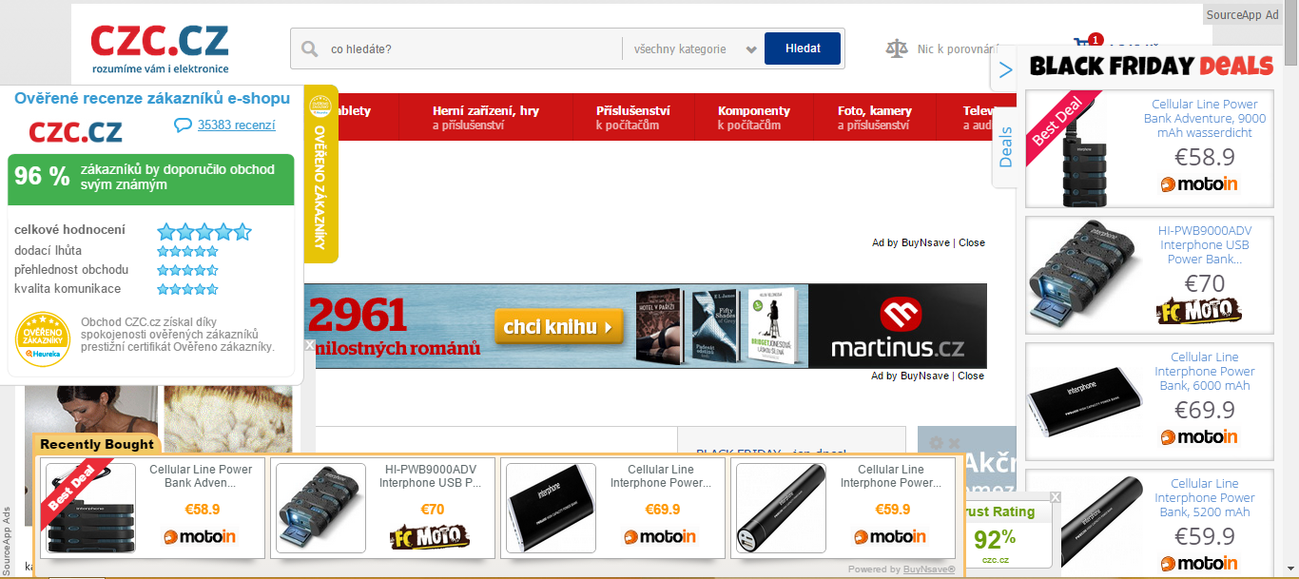
Task: Click cylindrical power bank thumbnail in bottom bar
Action: pos(782,509)
